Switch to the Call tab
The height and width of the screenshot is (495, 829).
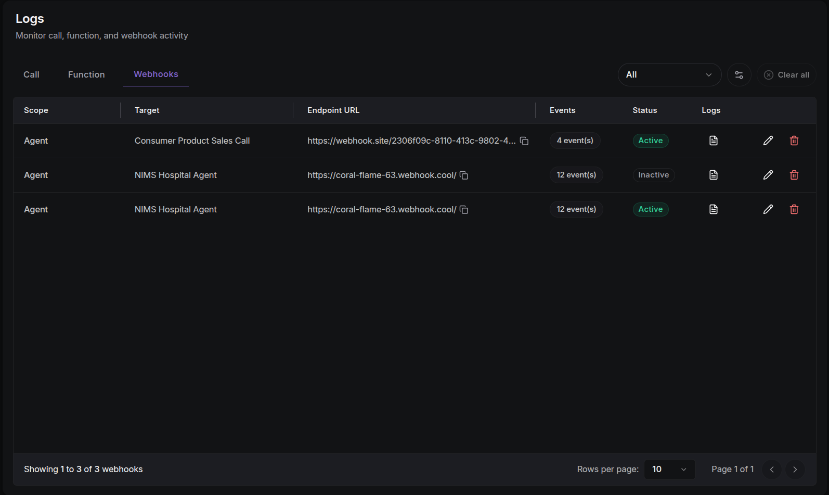click(31, 75)
